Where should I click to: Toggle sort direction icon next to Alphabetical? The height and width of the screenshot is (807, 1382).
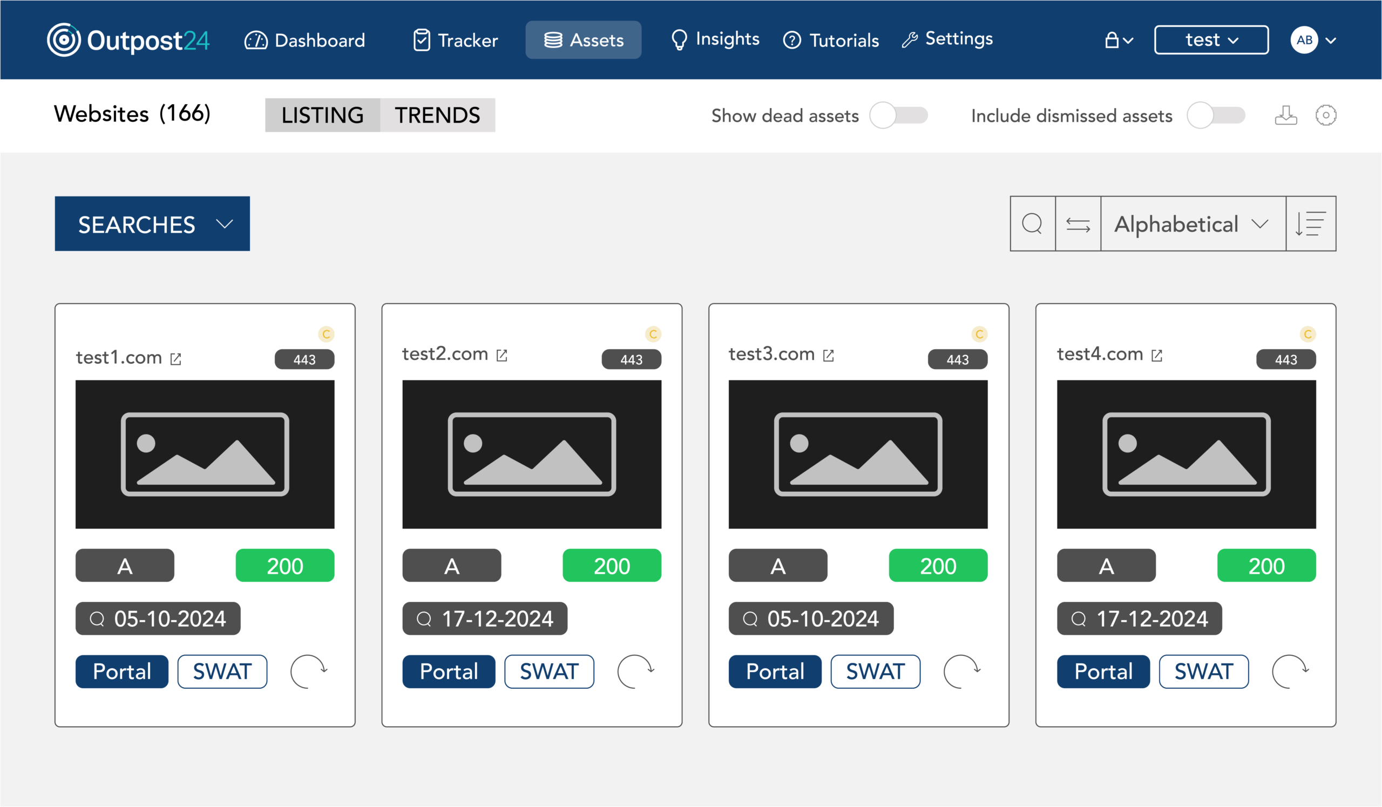(x=1310, y=223)
